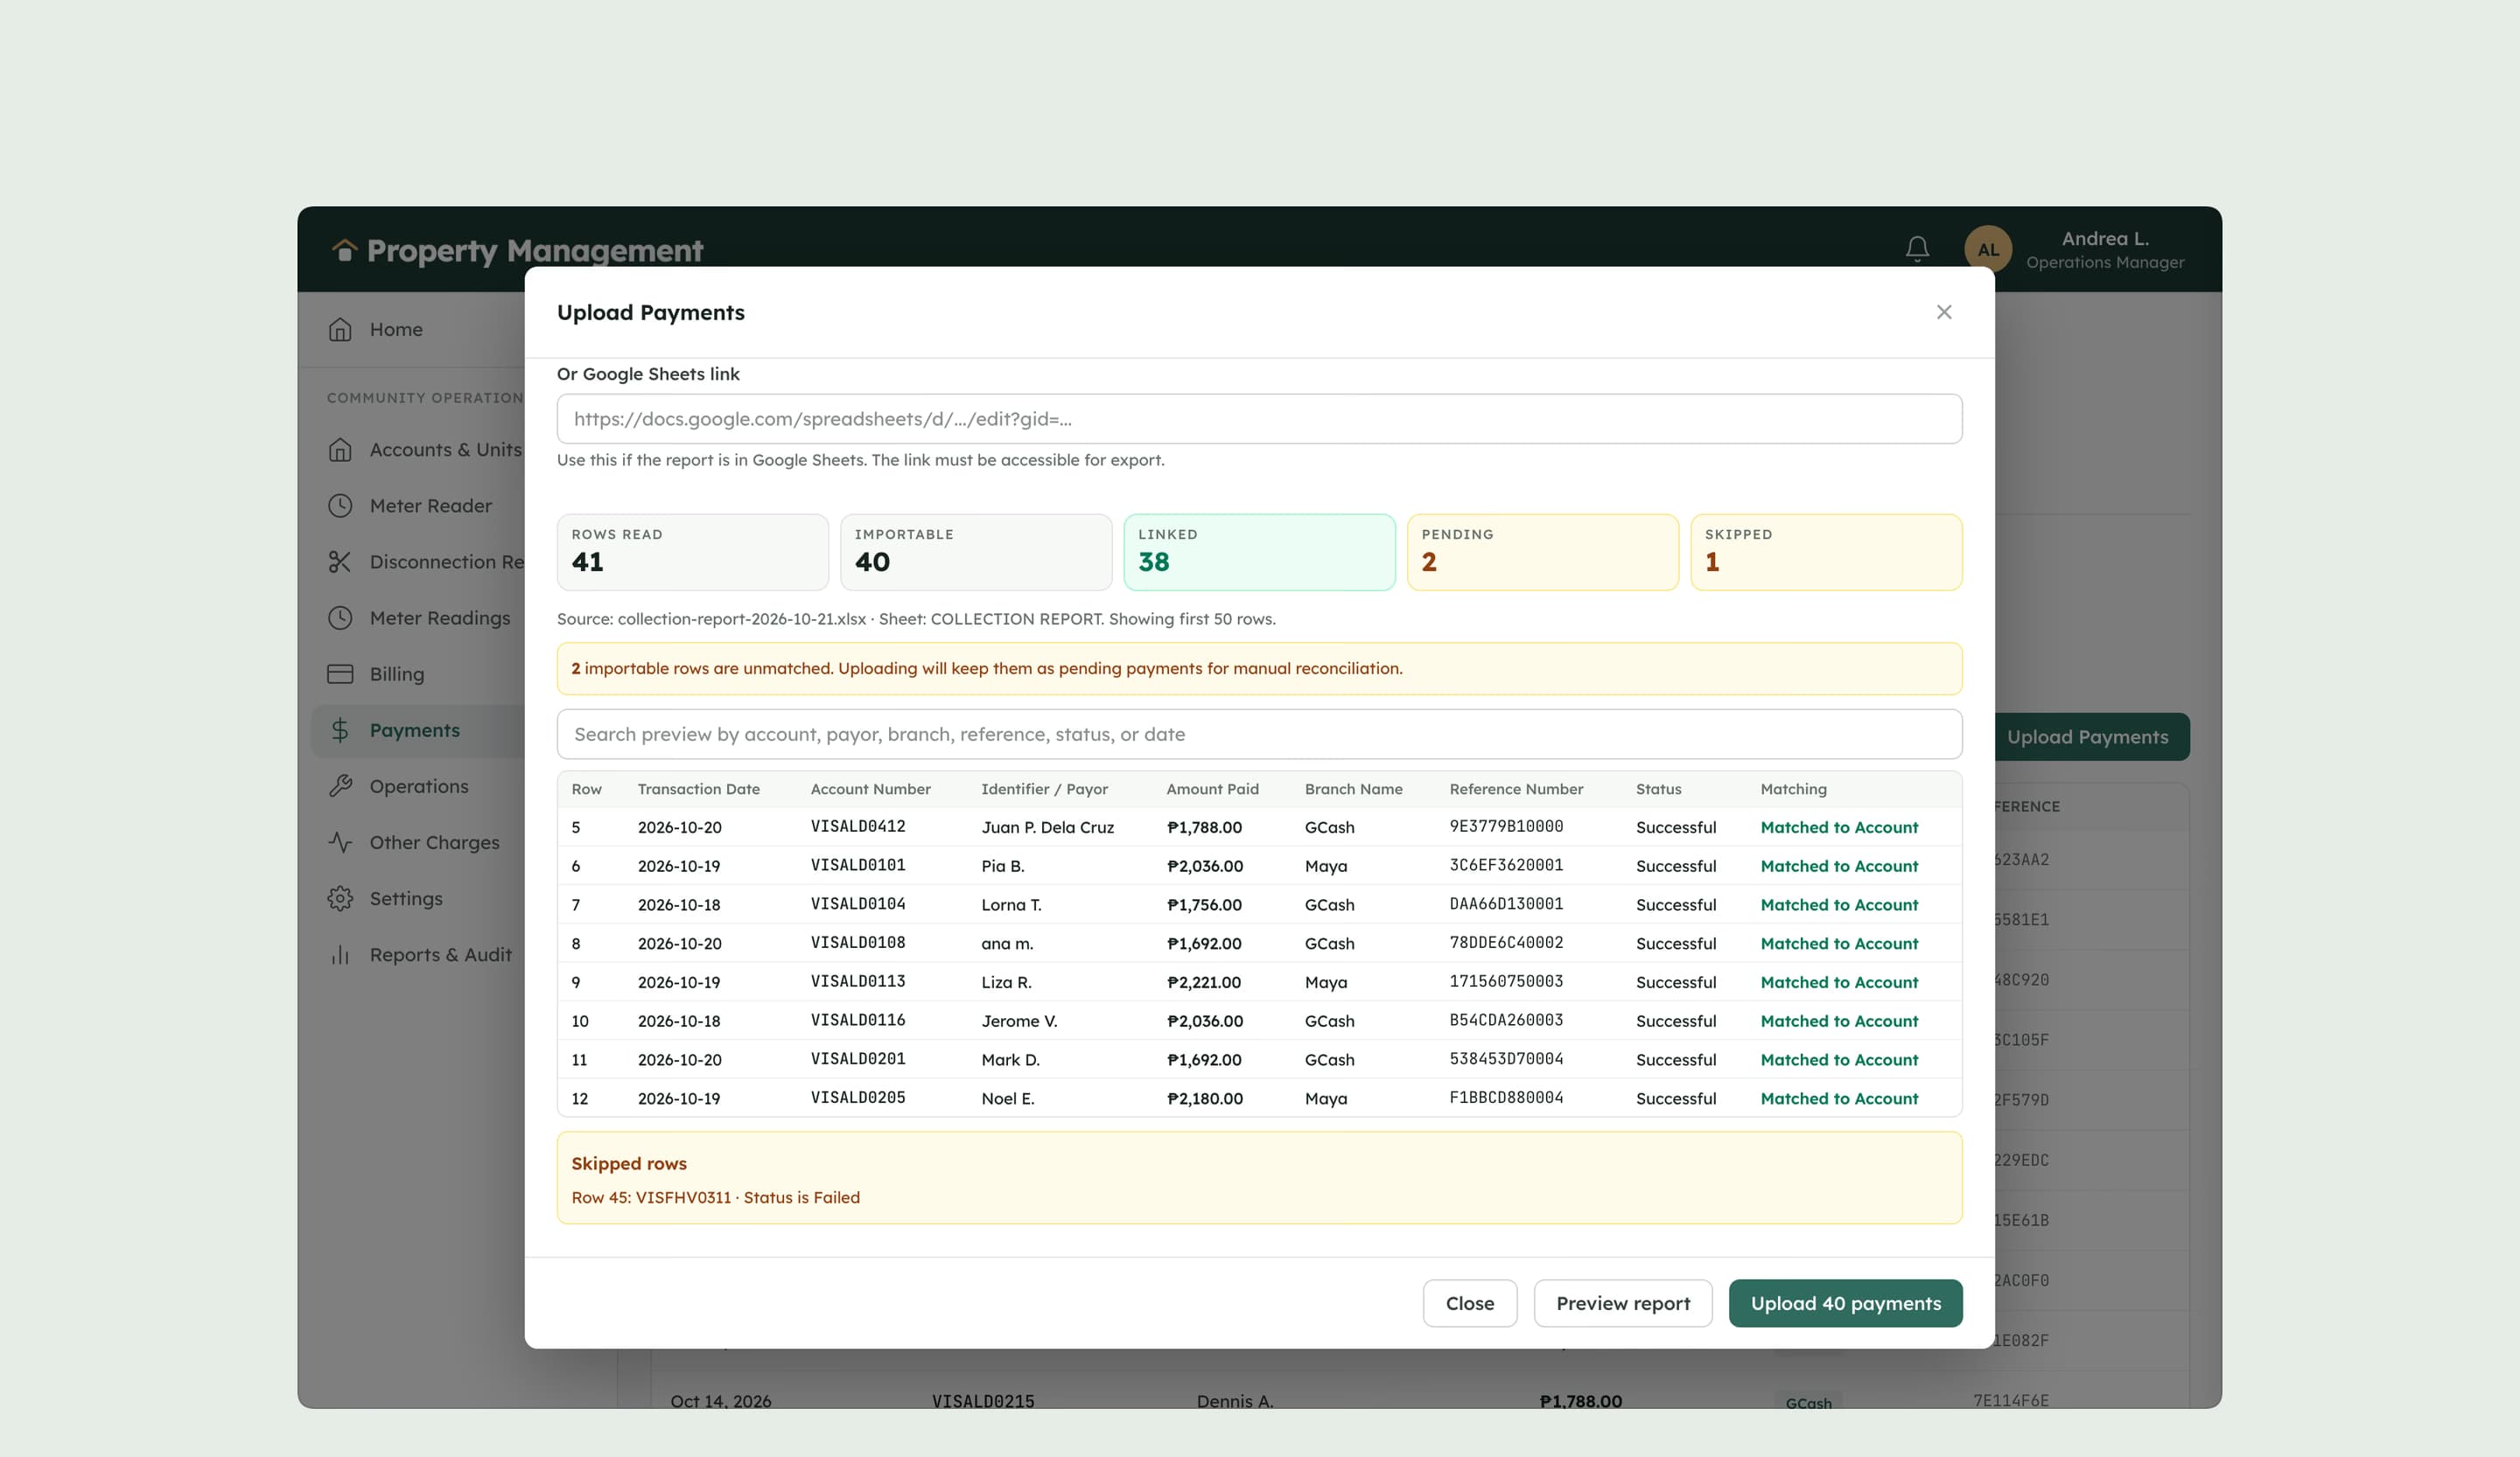Click the Amount Paid column header
Screen dimensions: 2520x1457
click(x=1212, y=789)
